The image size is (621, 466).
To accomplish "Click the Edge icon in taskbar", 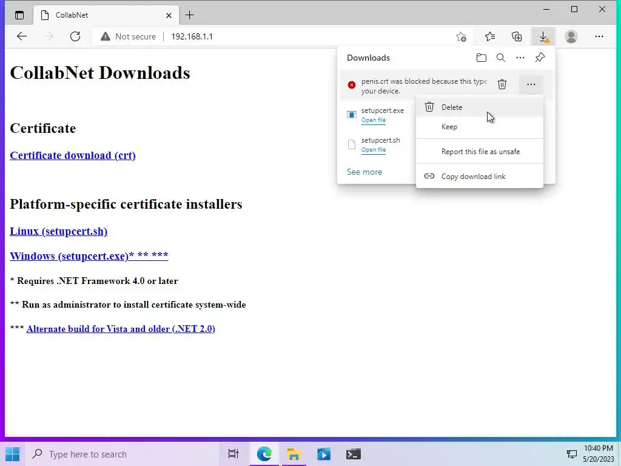I will tap(264, 454).
